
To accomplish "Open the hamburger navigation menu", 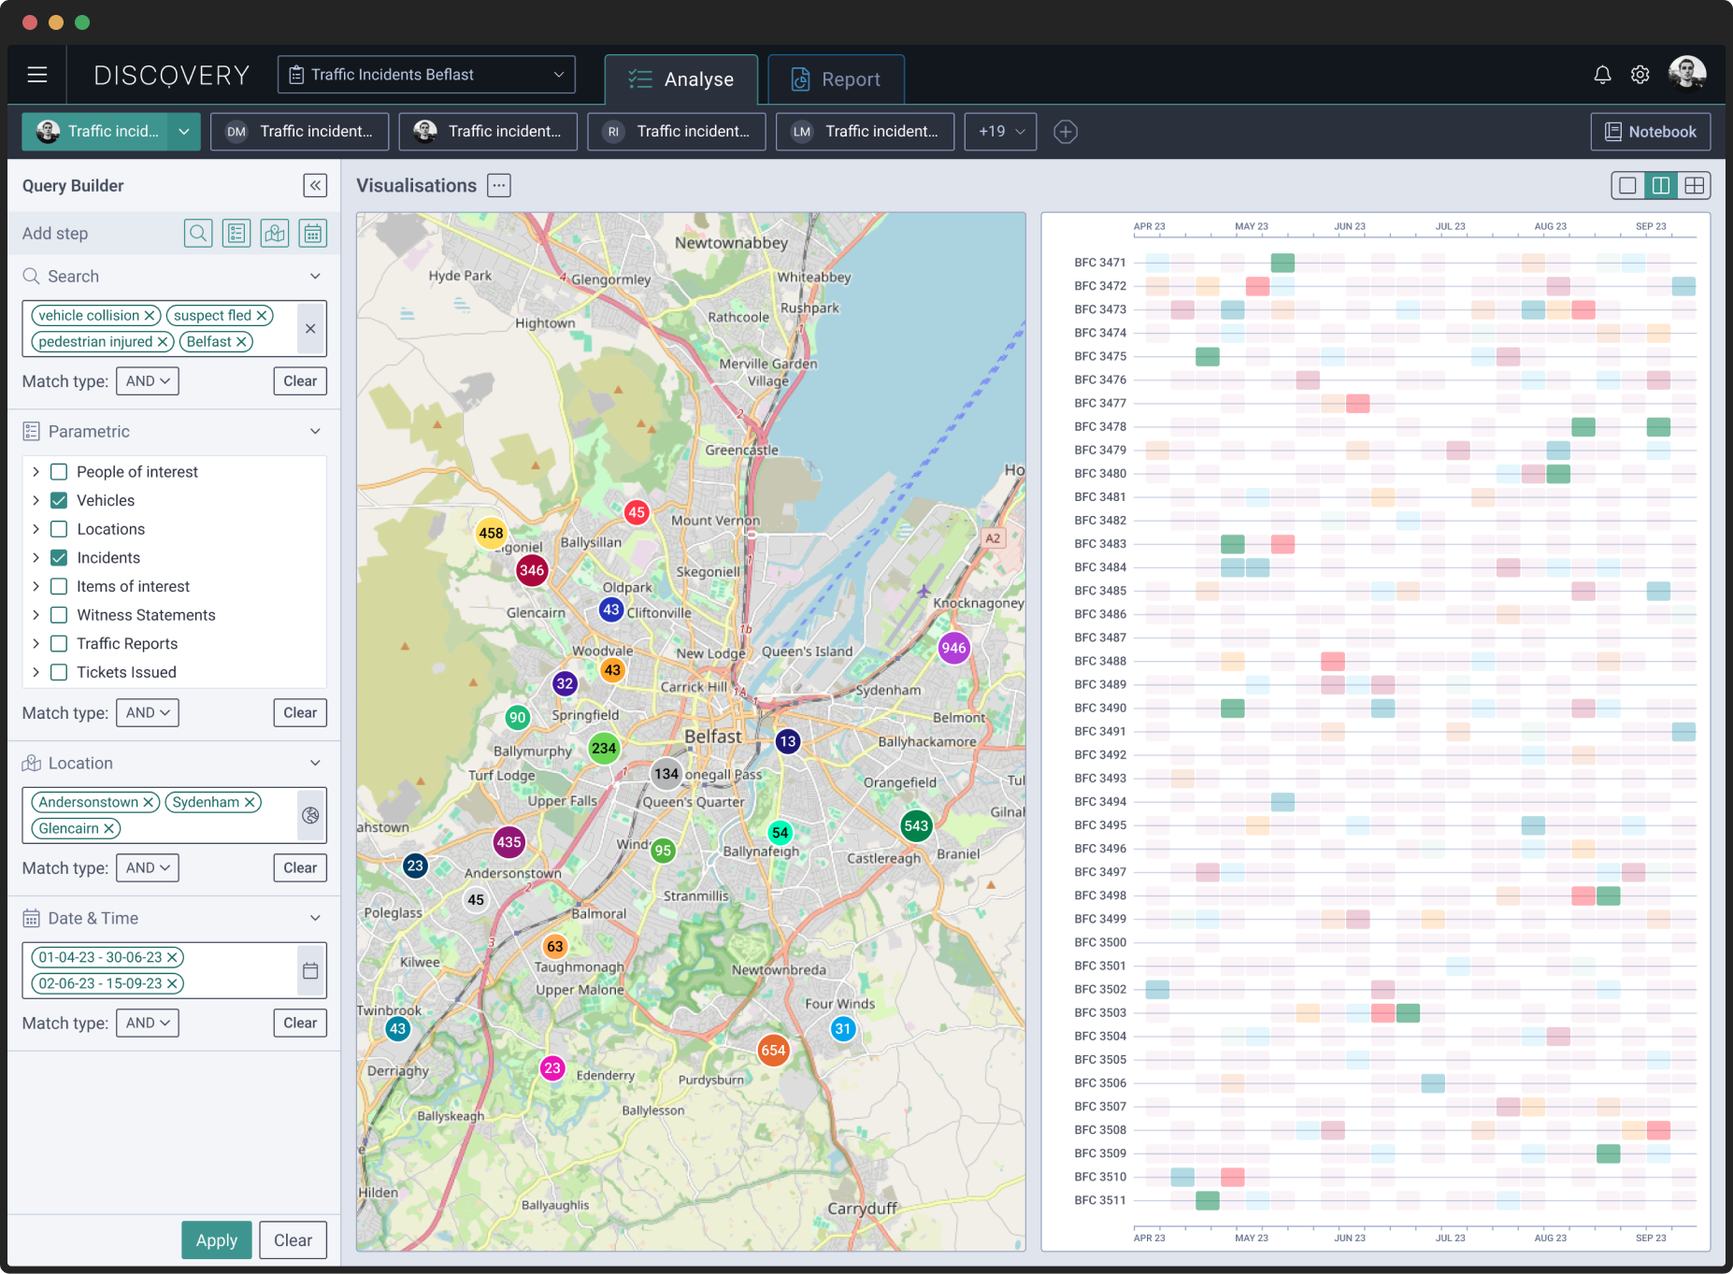I will point(37,75).
